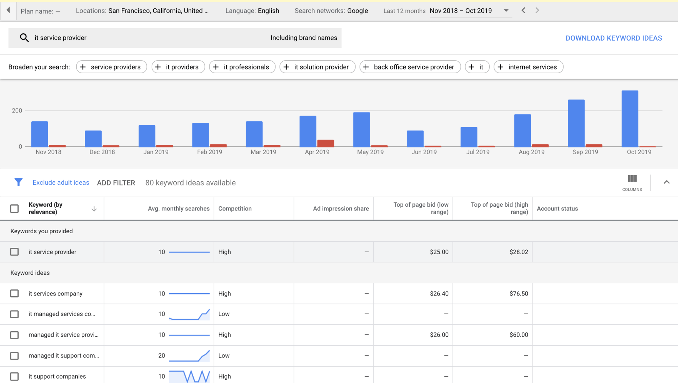Click the Exclude adult ideas link

coord(61,182)
